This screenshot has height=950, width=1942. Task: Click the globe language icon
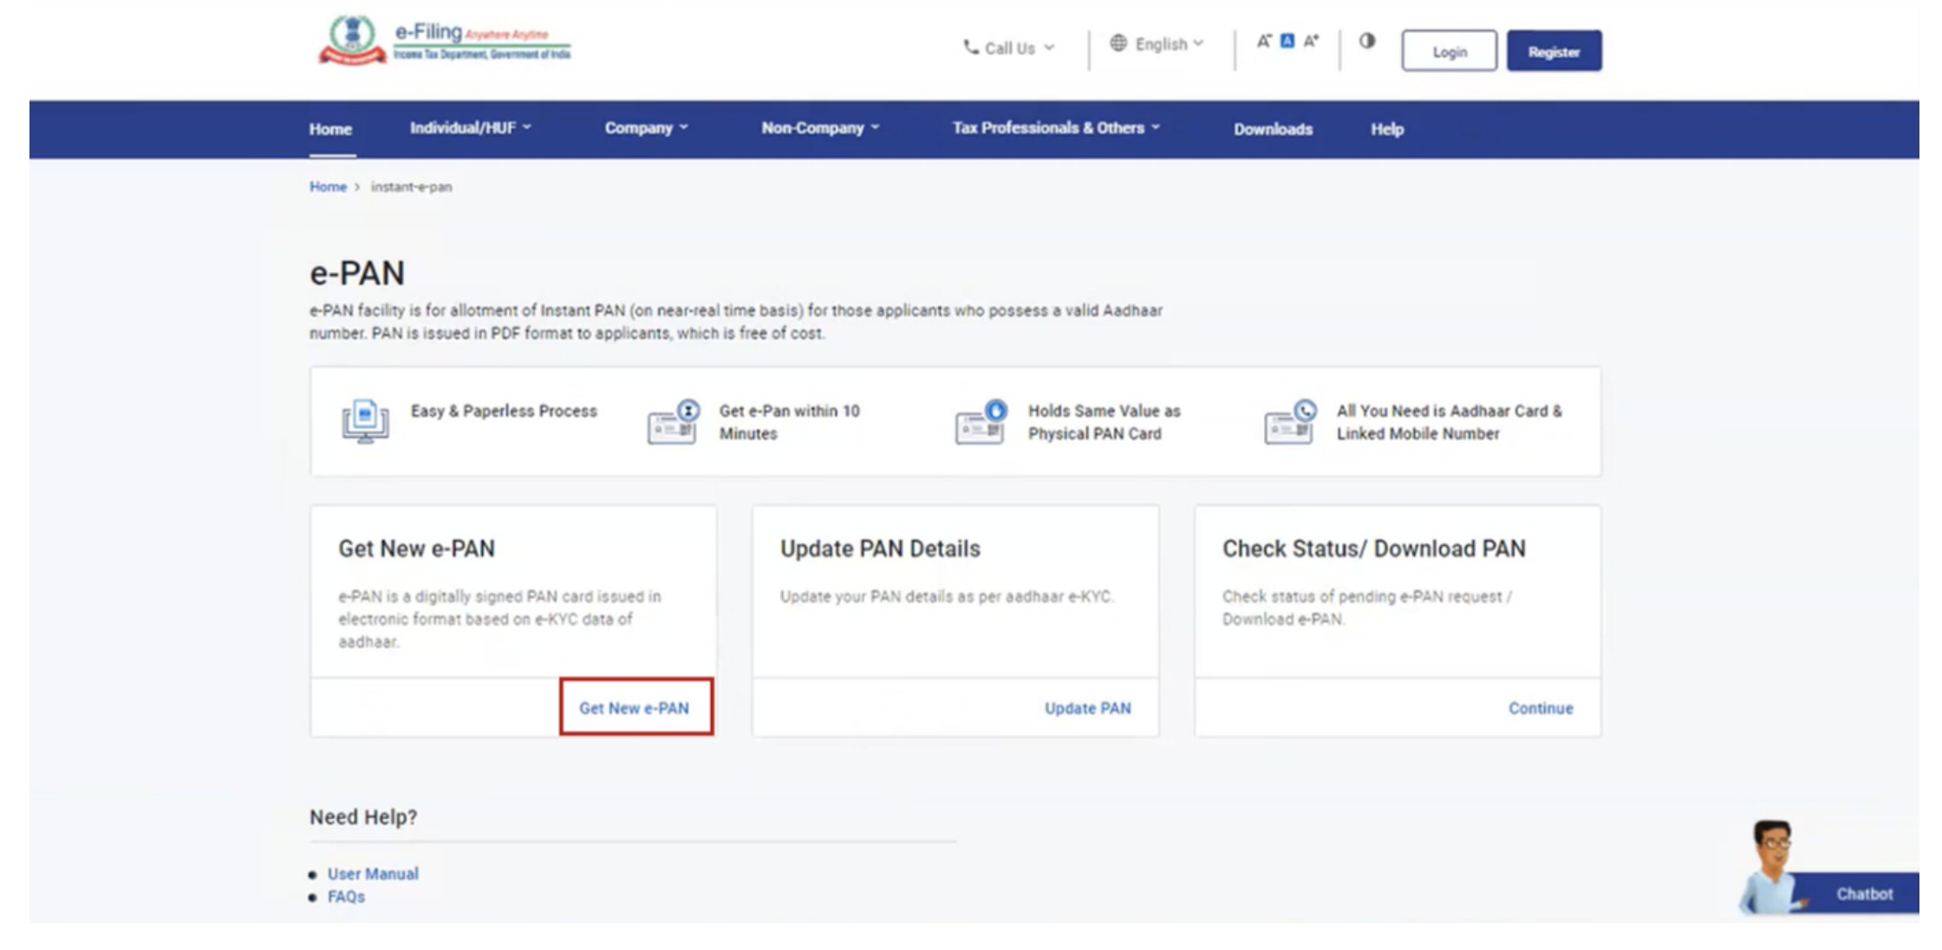pyautogui.click(x=1118, y=43)
